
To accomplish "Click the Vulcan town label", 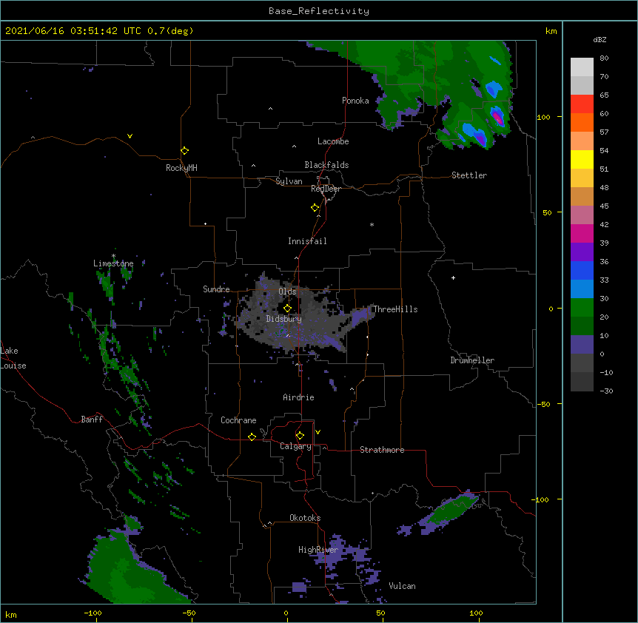I will [x=402, y=586].
